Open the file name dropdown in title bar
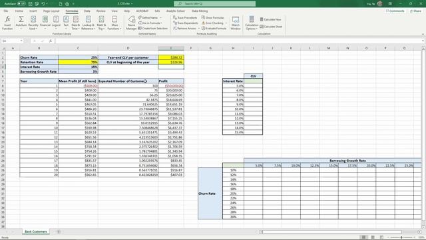Image resolution: width=426 pixels, height=240 pixels. pyautogui.click(x=132, y=4)
